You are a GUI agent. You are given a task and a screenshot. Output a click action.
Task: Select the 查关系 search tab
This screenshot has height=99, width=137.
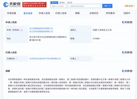tap(70, 3)
